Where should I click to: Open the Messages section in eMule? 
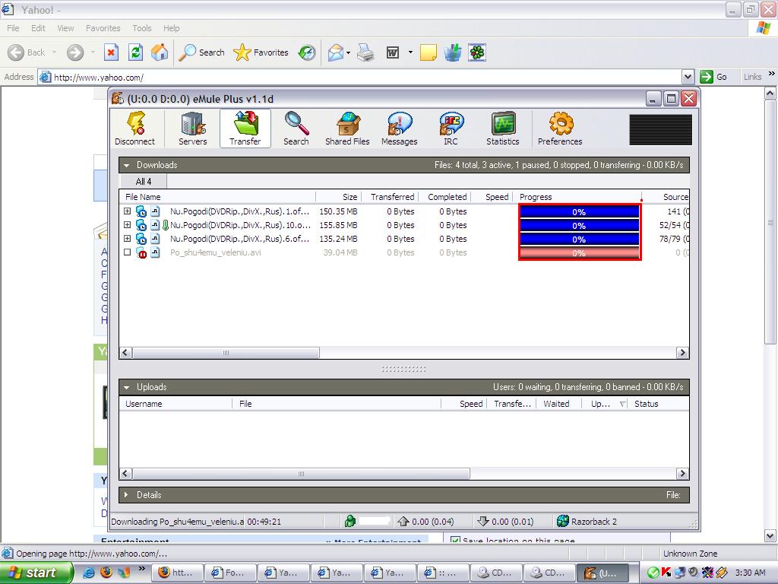(x=400, y=129)
